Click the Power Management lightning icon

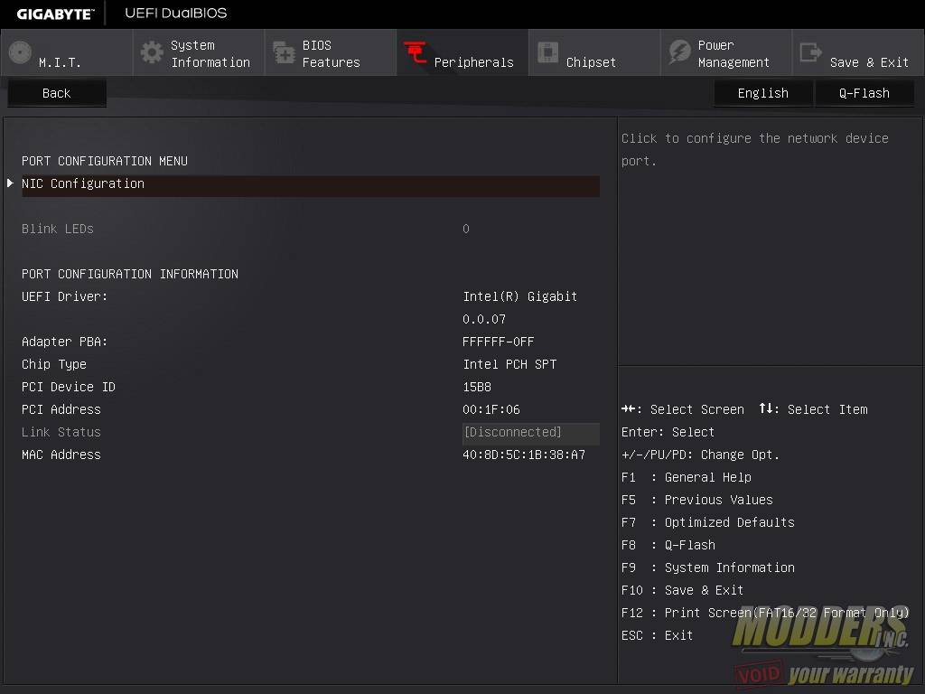click(679, 52)
